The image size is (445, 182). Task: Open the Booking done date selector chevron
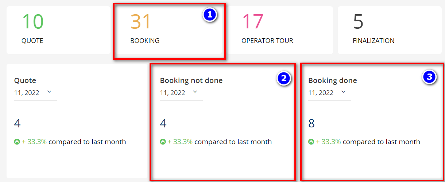[x=343, y=92]
